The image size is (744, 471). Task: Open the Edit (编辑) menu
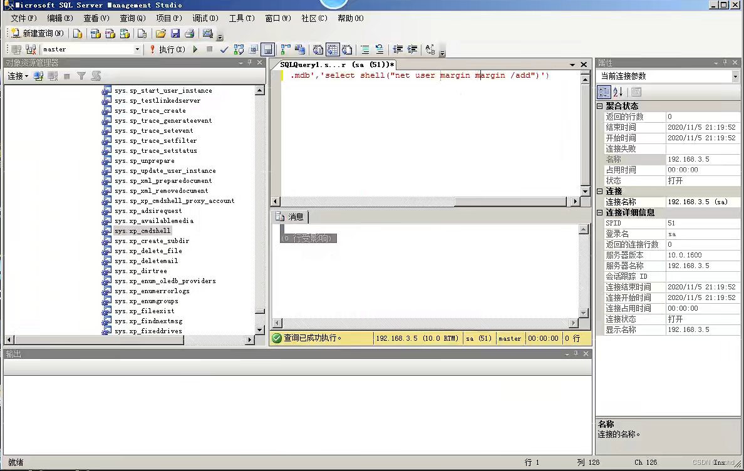(x=59, y=18)
